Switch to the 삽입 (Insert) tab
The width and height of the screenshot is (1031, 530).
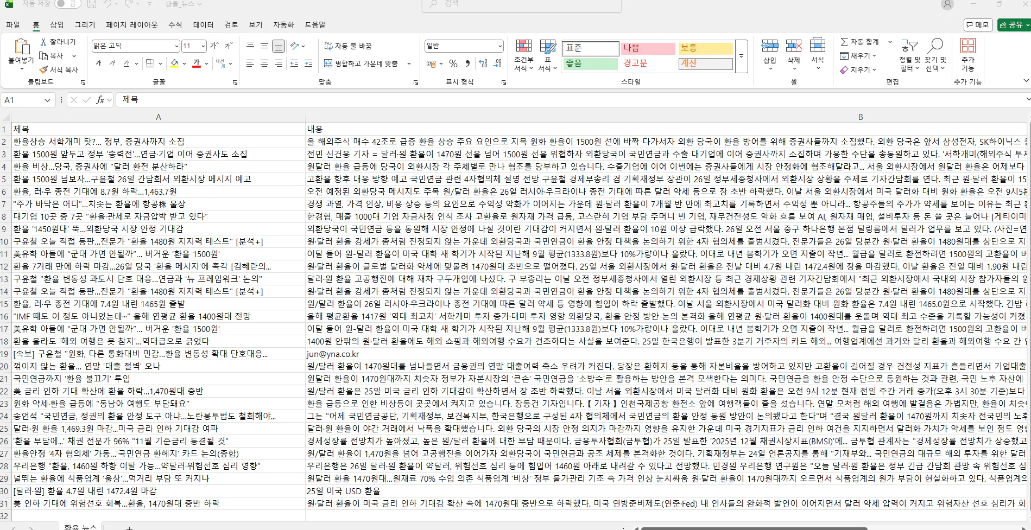click(x=57, y=25)
